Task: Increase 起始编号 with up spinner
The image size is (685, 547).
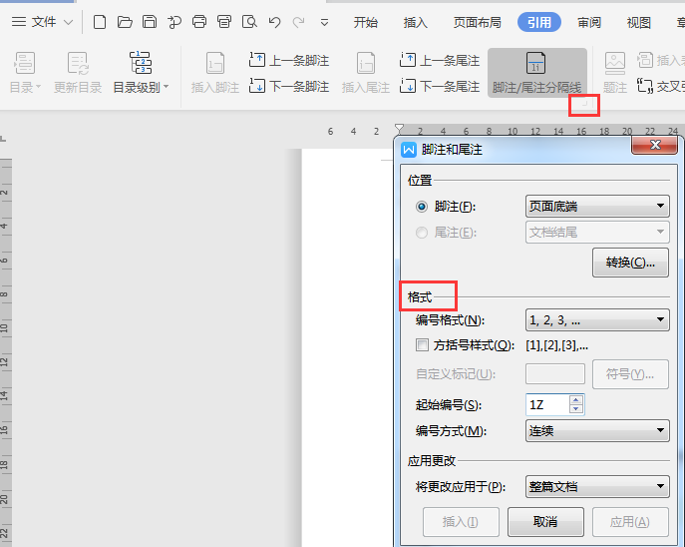Action: click(575, 399)
